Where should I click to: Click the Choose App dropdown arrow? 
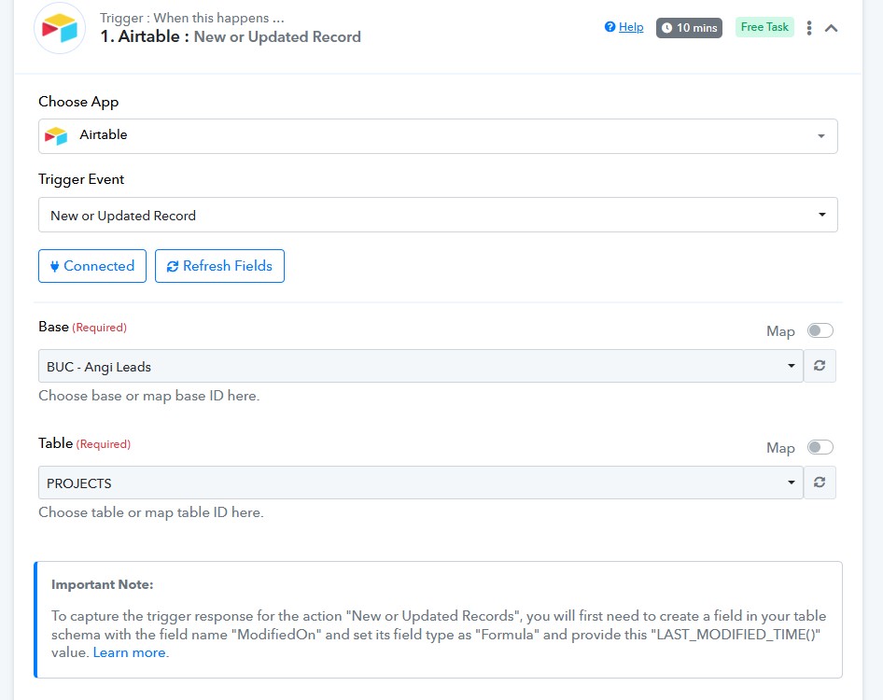tap(821, 136)
